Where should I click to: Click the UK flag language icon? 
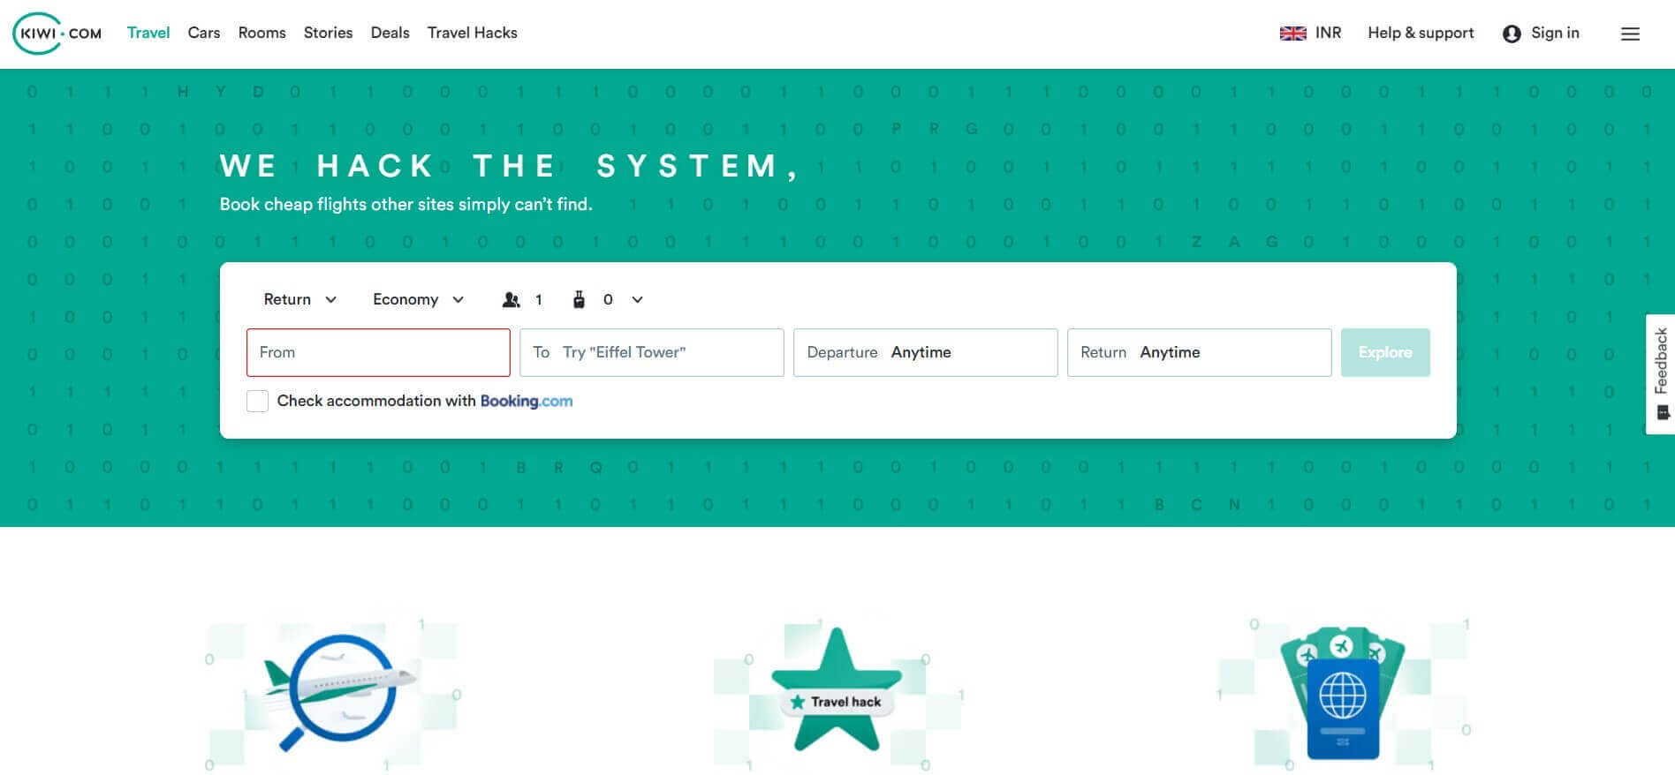[x=1292, y=34]
